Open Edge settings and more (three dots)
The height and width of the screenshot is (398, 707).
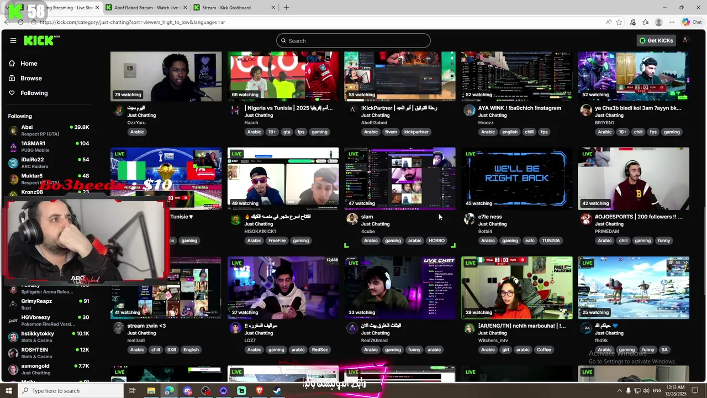click(672, 22)
